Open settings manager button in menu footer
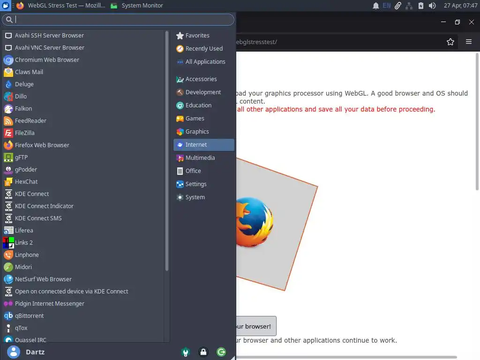Screen dimensions: 480x360 pos(186,352)
